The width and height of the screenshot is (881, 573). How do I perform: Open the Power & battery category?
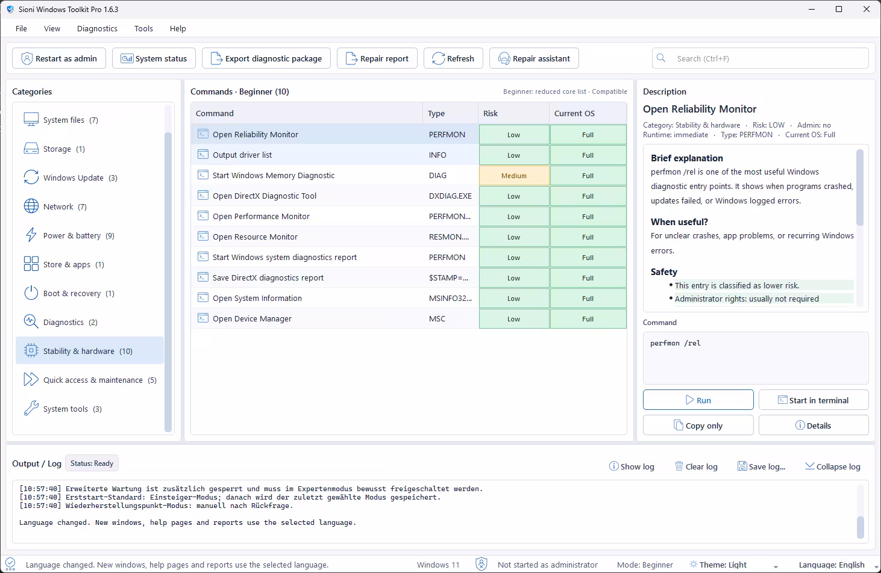click(x=90, y=235)
